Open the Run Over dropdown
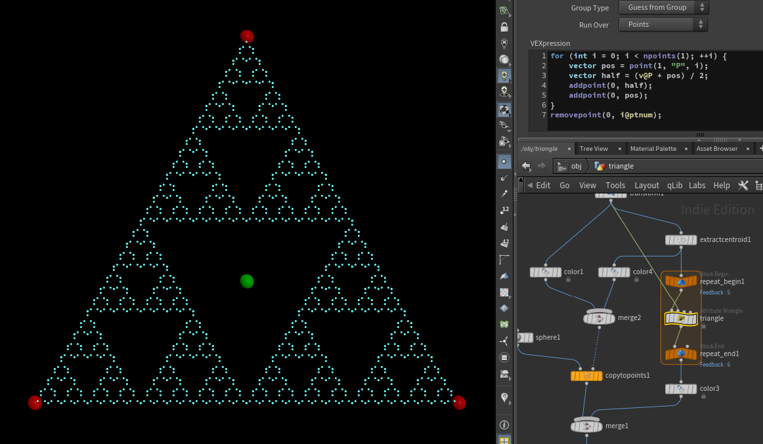763x444 pixels. [x=663, y=24]
